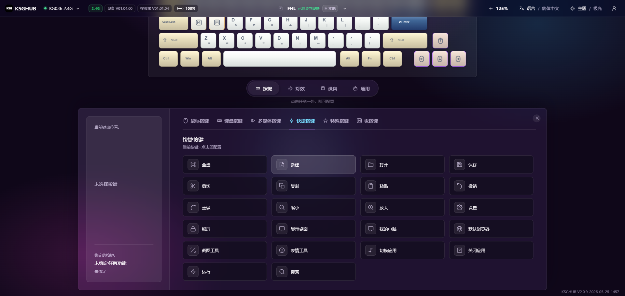Select the Fn key
Screen dimensions: 625x296
[x=371, y=59]
